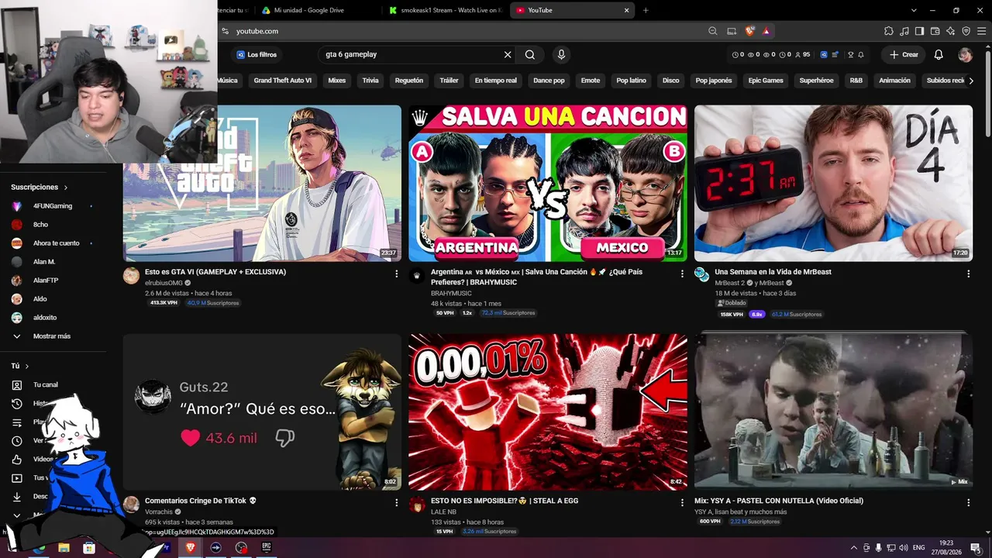Click the volume speaker tray icon
This screenshot has height=558, width=992.
tap(904, 548)
